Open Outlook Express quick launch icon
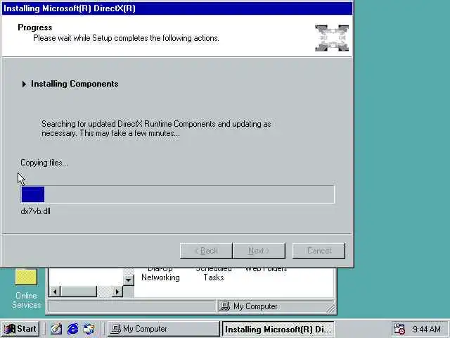The height and width of the screenshot is (338, 450). click(x=89, y=329)
